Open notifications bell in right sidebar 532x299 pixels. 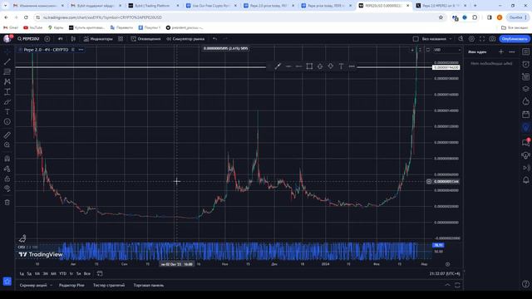tap(525, 180)
